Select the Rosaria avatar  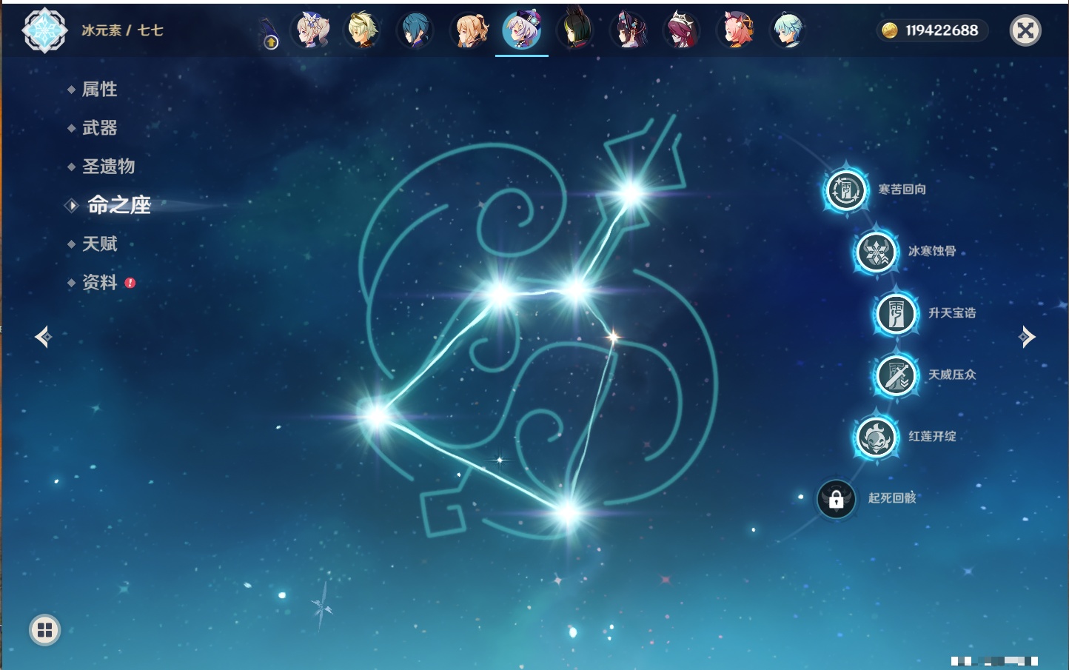(682, 30)
